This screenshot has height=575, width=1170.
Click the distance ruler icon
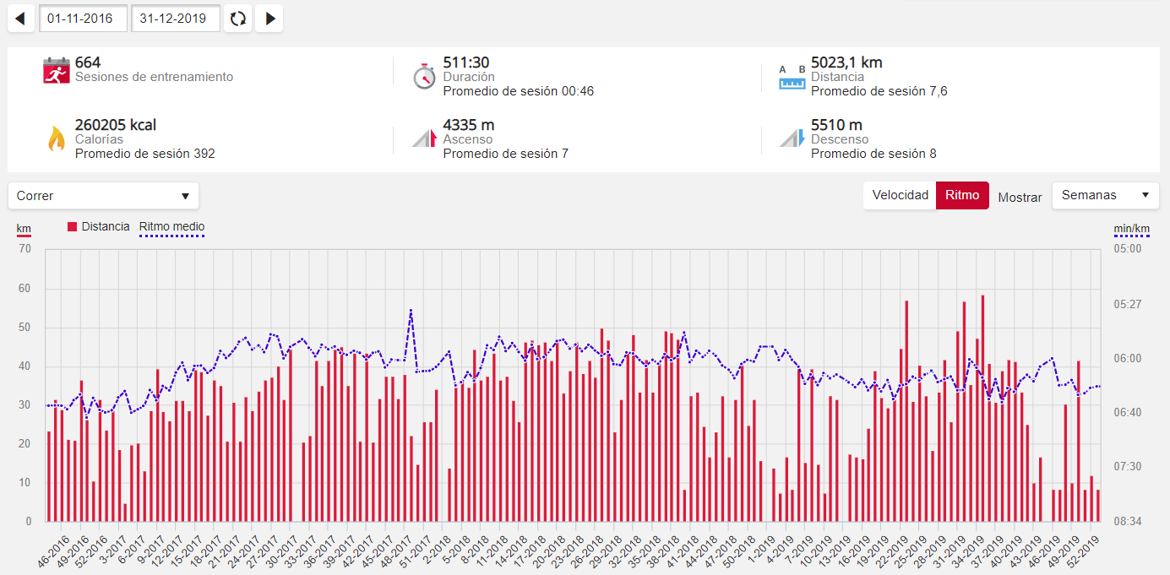[x=792, y=77]
